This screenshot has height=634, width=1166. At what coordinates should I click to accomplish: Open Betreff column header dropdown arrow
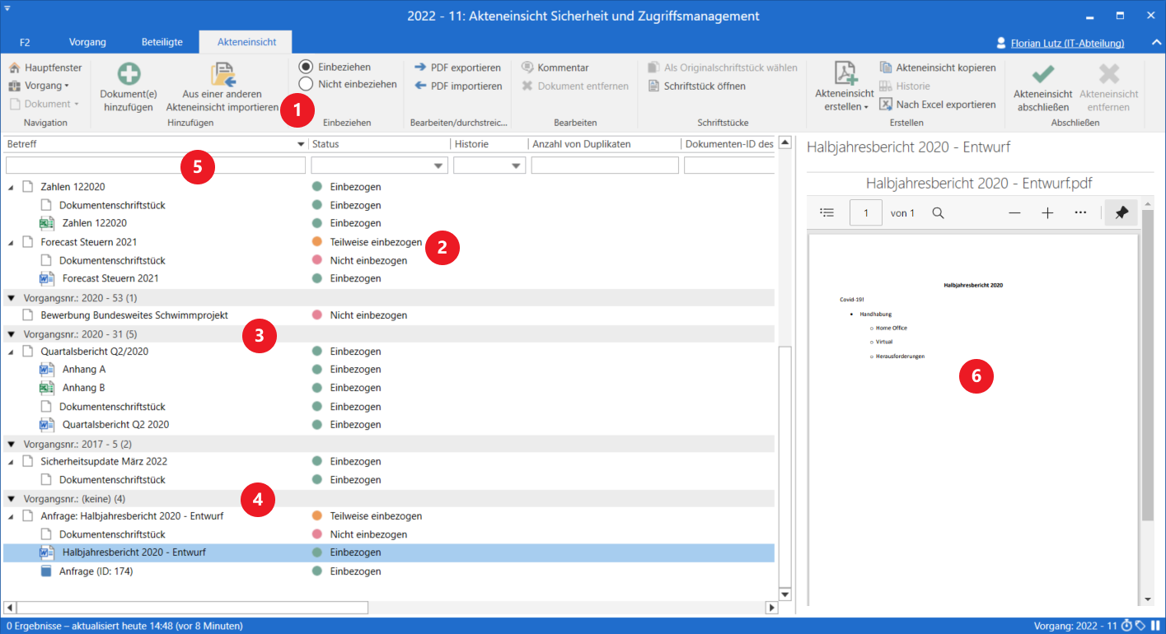coord(301,144)
